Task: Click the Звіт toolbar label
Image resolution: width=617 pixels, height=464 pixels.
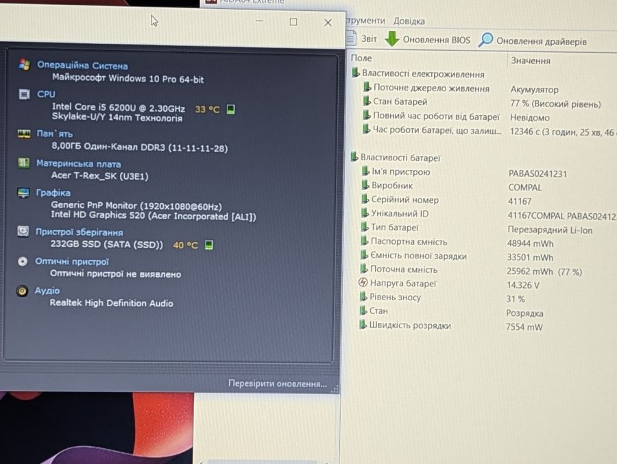Action: 369,38
